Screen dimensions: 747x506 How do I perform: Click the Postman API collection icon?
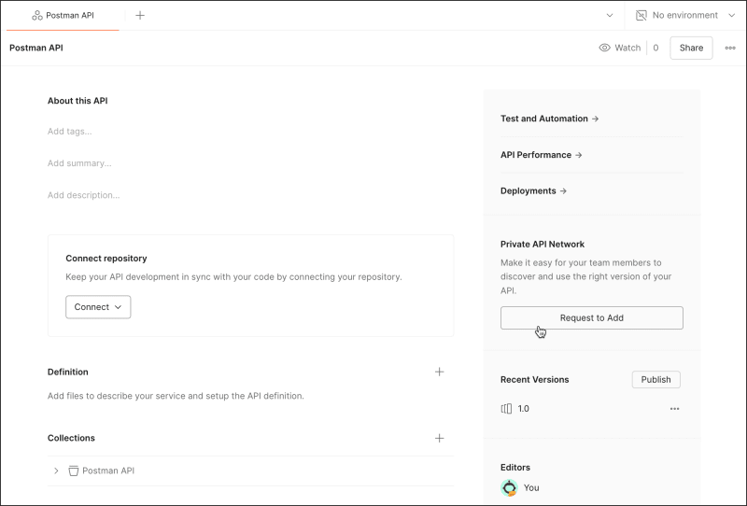point(74,471)
